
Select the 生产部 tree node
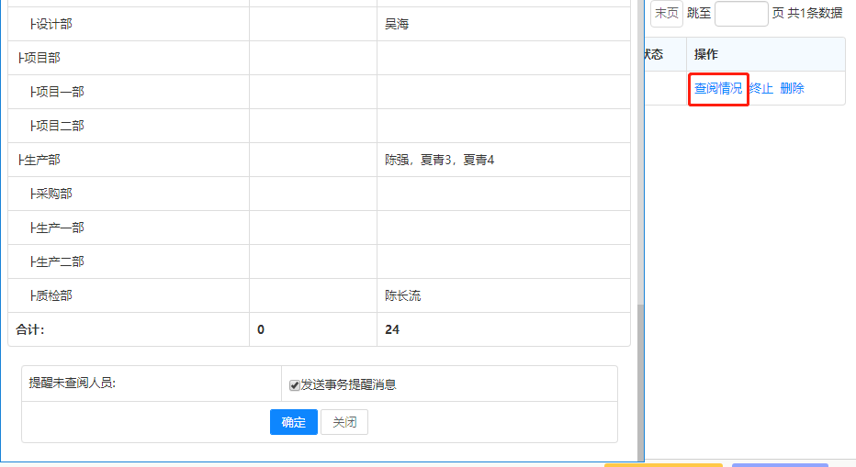pos(42,160)
